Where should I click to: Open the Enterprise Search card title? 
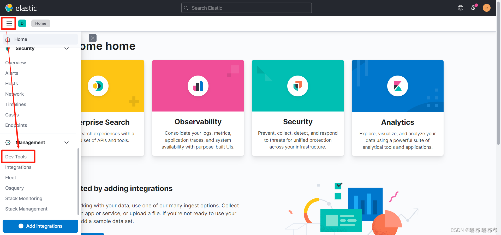tap(105, 122)
